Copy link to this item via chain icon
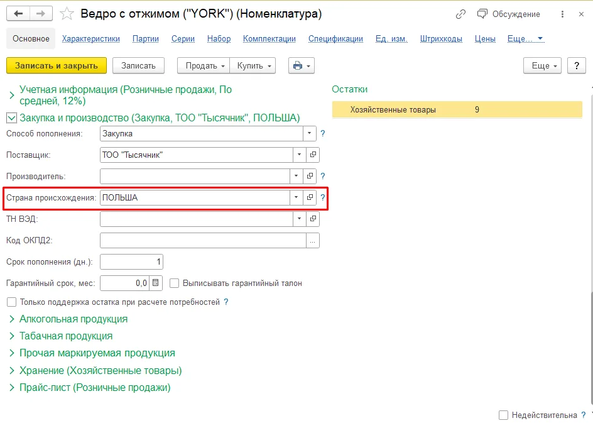The height and width of the screenshot is (423, 593). coord(460,14)
